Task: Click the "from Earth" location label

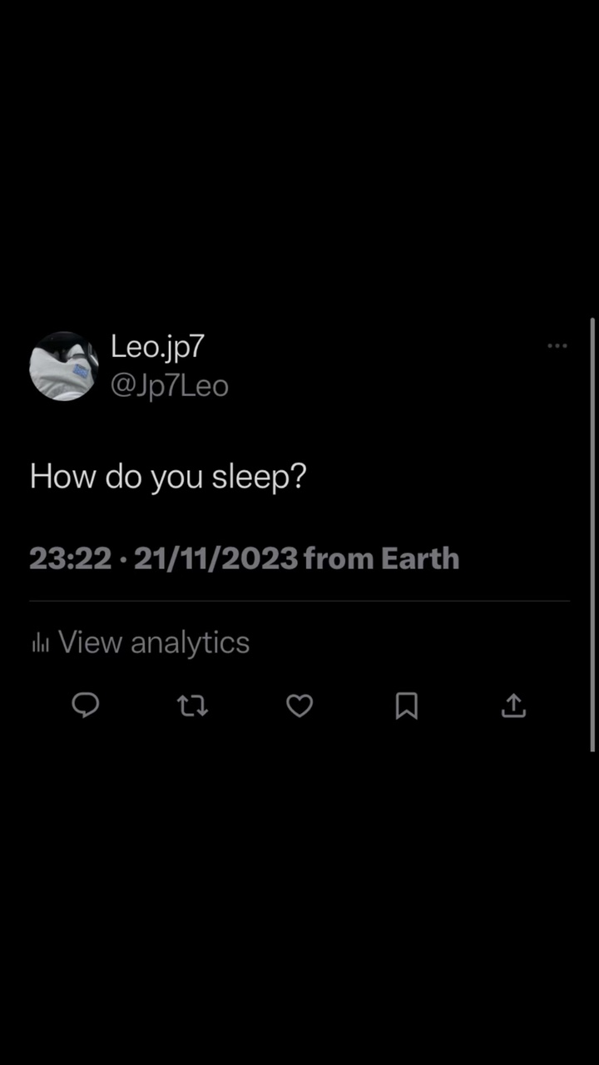Action: (381, 558)
